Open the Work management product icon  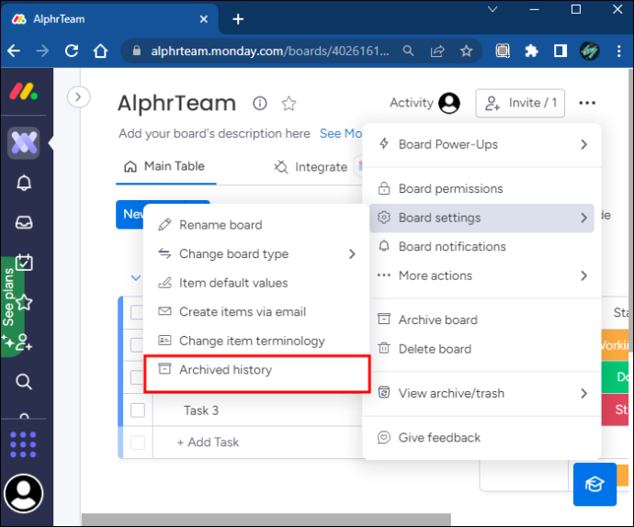tap(24, 143)
